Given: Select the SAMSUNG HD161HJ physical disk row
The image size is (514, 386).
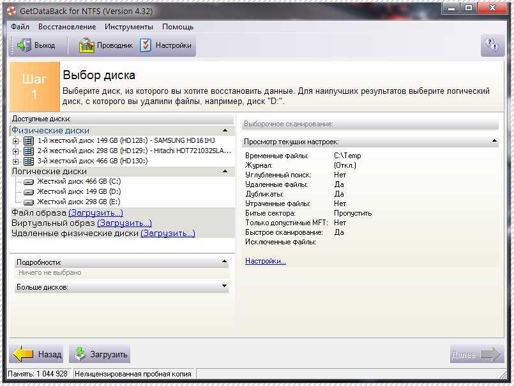Looking at the screenshot, I should point(126,140).
